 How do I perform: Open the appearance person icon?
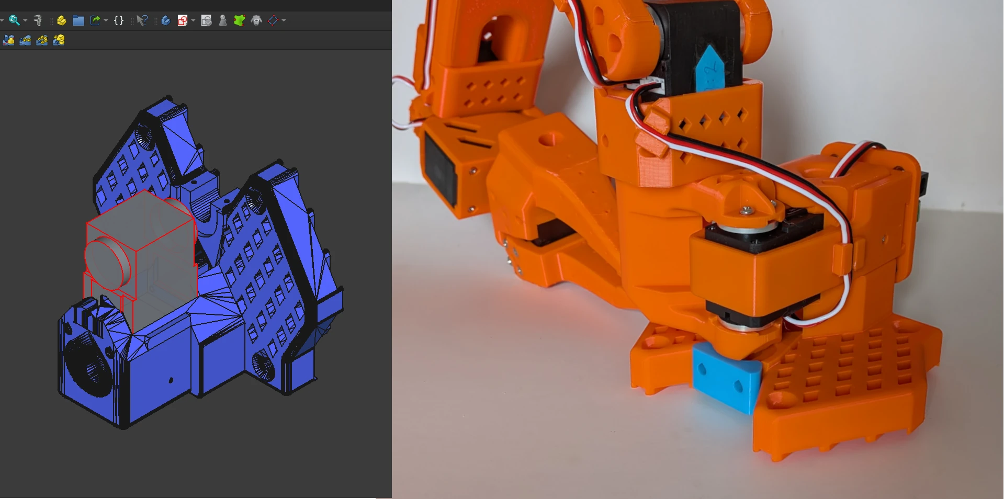point(222,20)
